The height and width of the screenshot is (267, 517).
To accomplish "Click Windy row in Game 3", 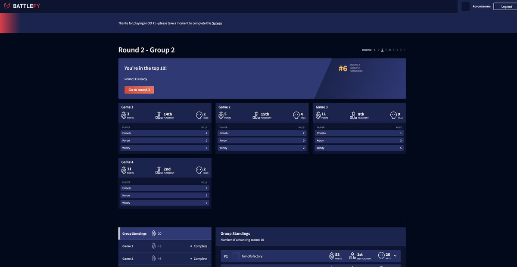I will [359, 148].
